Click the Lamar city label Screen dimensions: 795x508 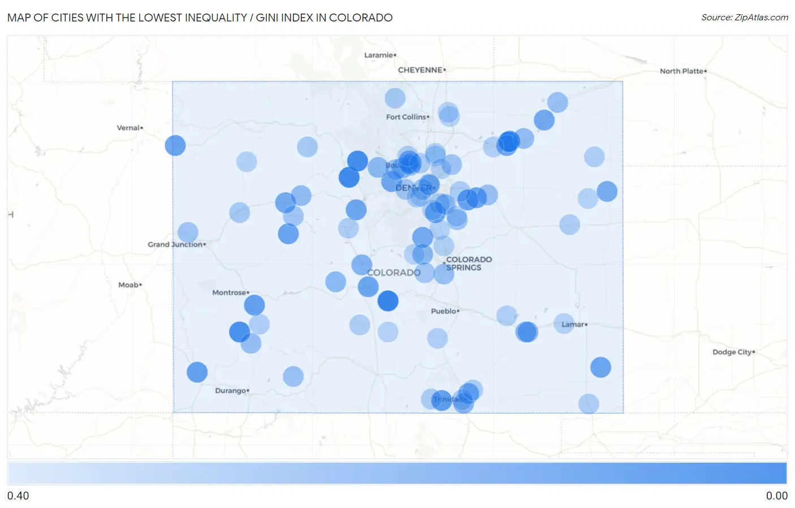(x=574, y=324)
